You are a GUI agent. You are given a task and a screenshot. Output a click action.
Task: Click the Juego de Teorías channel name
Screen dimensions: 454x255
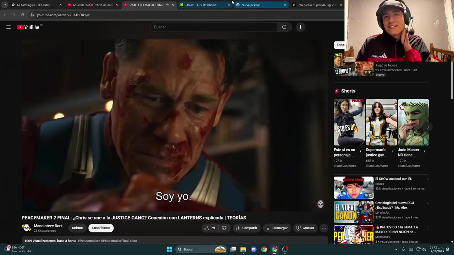point(386,65)
